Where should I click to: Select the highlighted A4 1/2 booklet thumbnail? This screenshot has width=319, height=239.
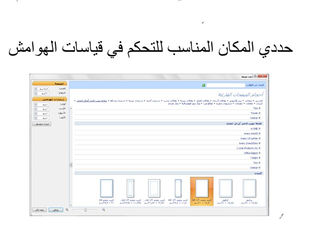click(202, 191)
